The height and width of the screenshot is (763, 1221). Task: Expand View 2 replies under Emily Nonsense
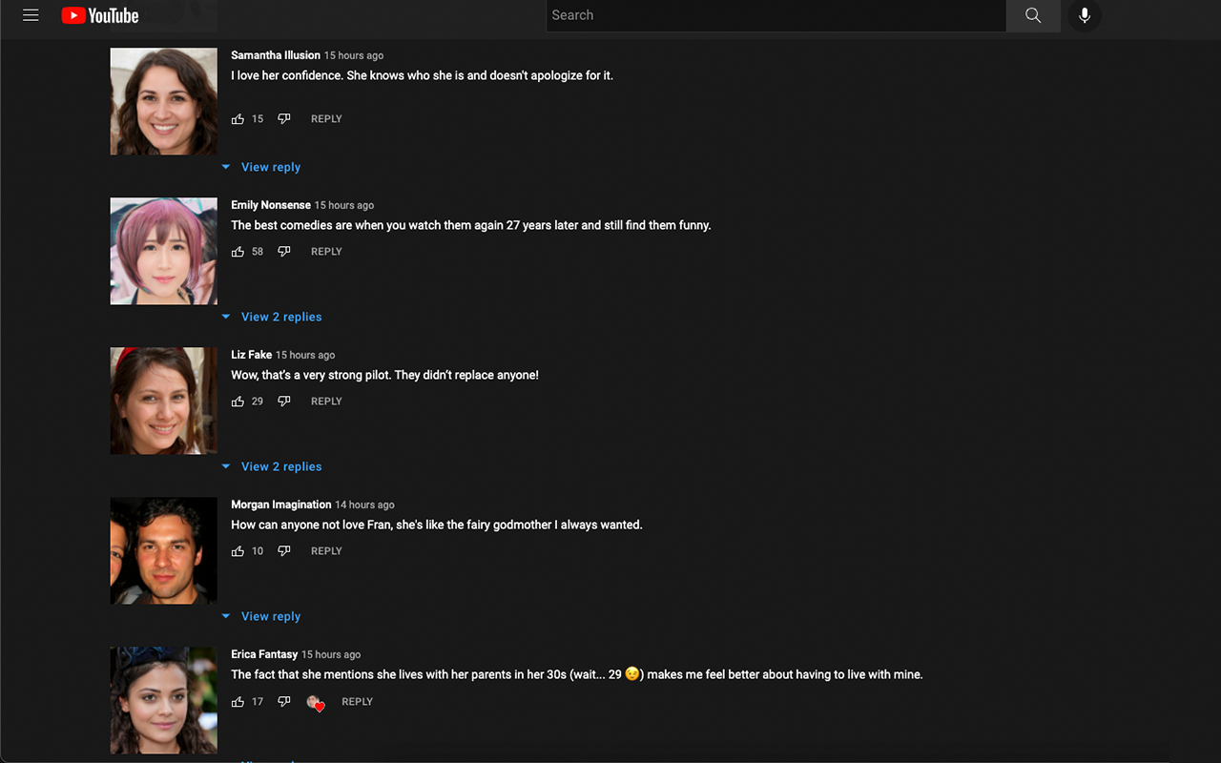tap(280, 317)
